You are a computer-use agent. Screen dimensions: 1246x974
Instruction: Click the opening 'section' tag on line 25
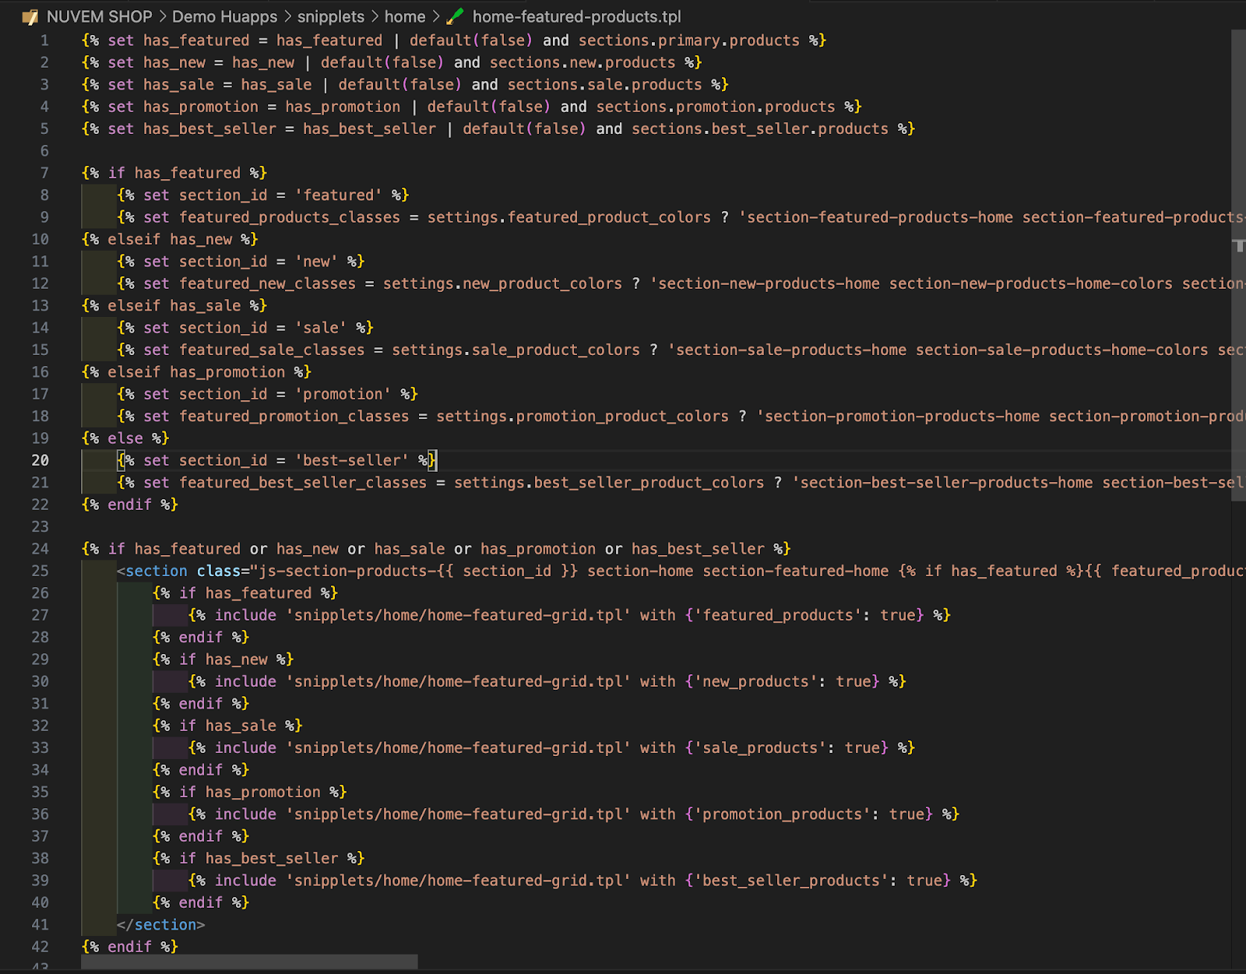point(157,571)
